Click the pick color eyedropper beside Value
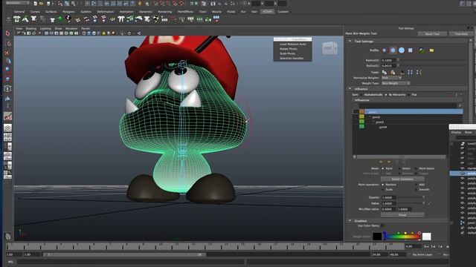 click(x=430, y=203)
